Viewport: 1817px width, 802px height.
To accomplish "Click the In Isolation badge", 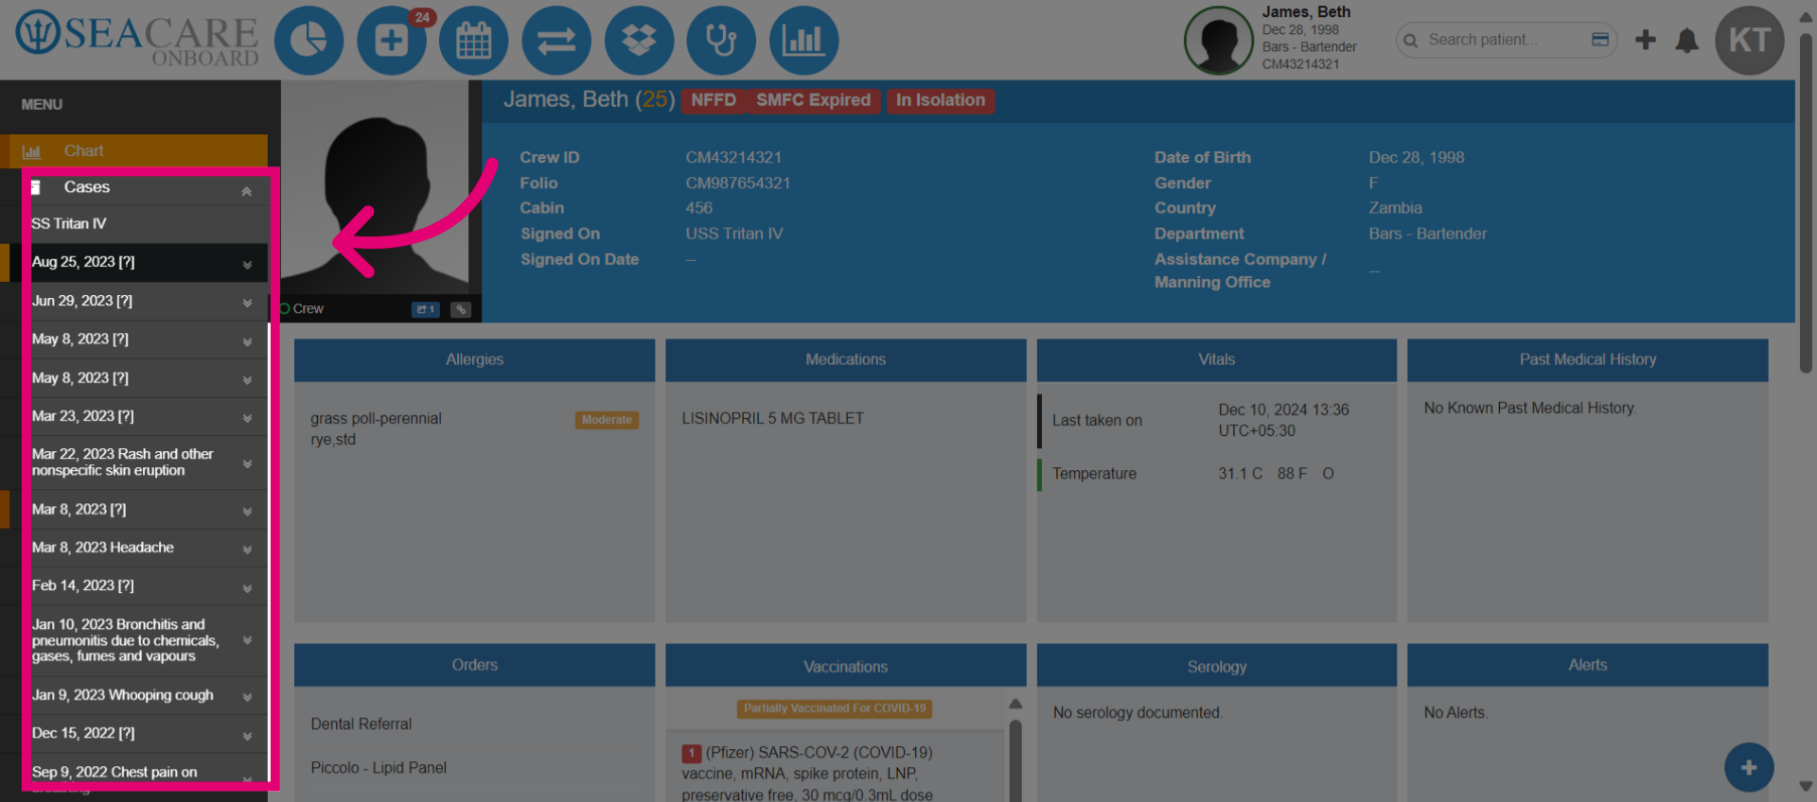I will coord(941,100).
